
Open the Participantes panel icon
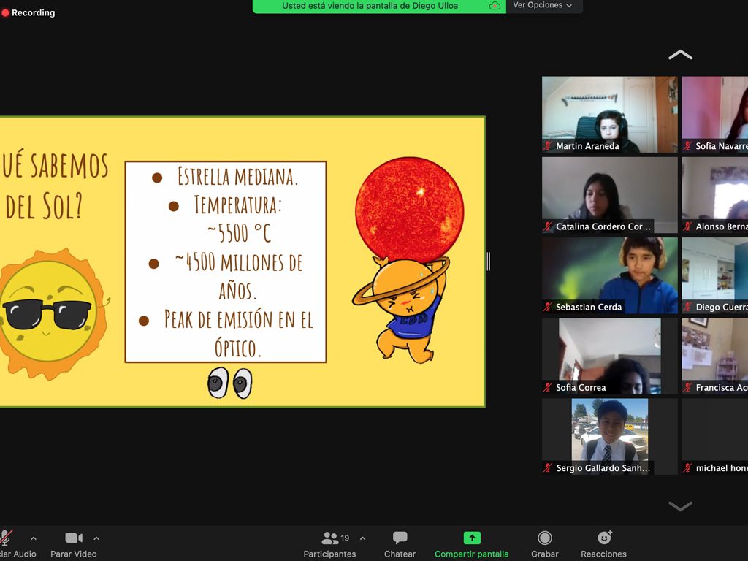[330, 538]
